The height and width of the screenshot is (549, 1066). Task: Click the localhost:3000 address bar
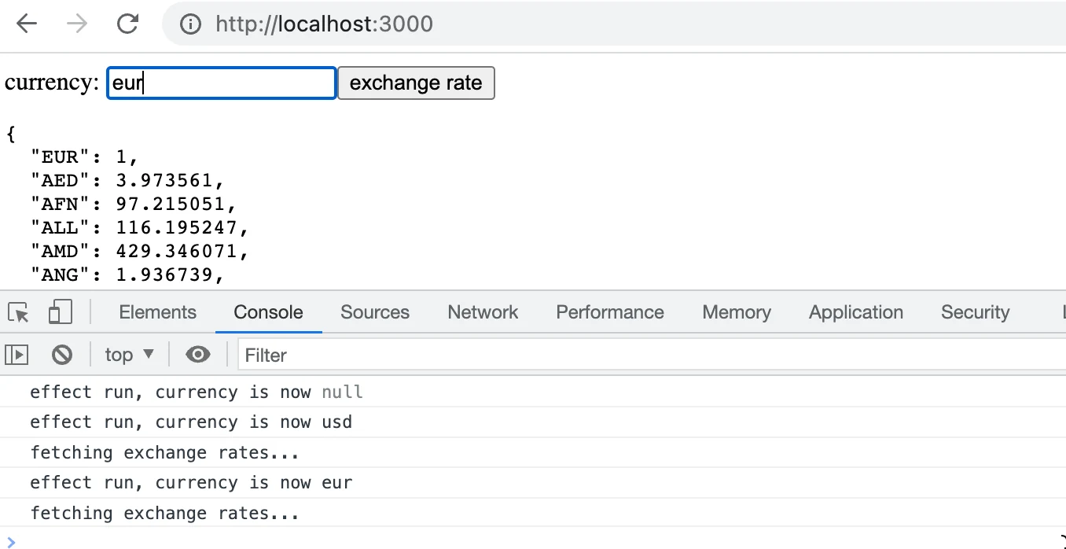click(613, 24)
